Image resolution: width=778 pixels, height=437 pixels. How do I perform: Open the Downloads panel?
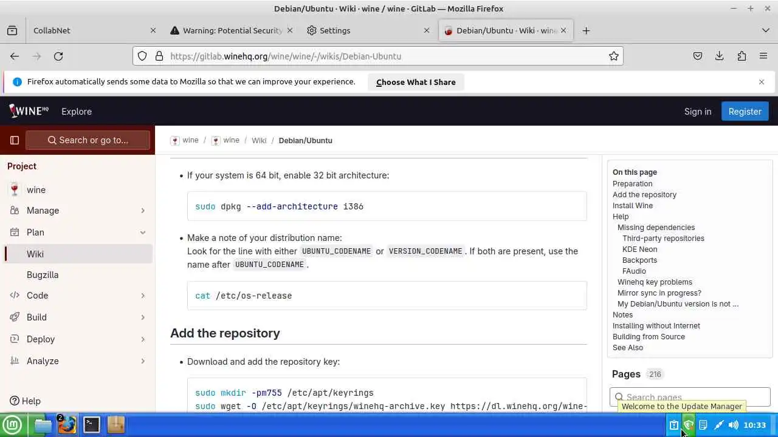(x=720, y=56)
